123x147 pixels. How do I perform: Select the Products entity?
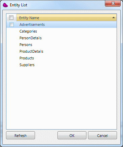[27, 58]
